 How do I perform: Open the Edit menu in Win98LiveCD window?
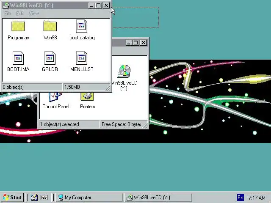coord(20,14)
